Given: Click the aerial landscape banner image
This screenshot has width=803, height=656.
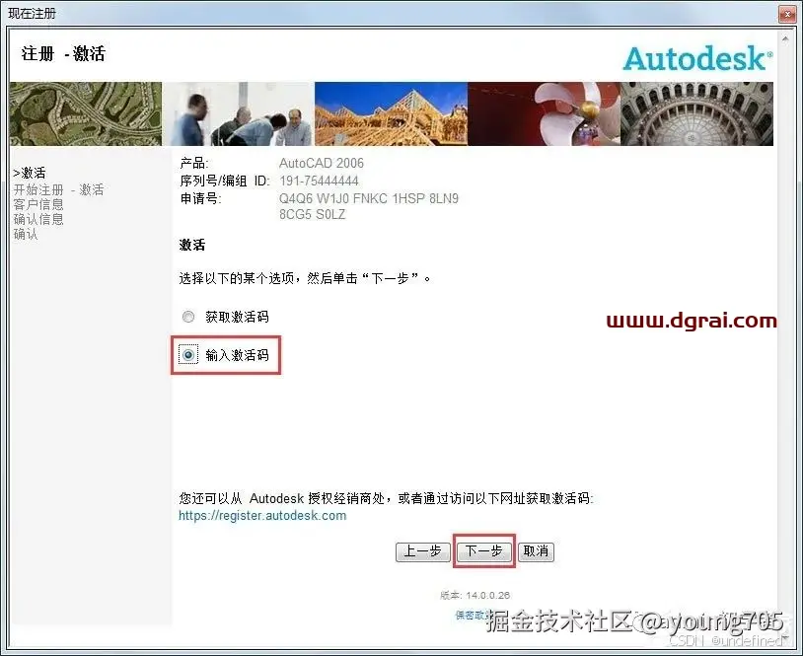Looking at the screenshot, I should click(84, 111).
